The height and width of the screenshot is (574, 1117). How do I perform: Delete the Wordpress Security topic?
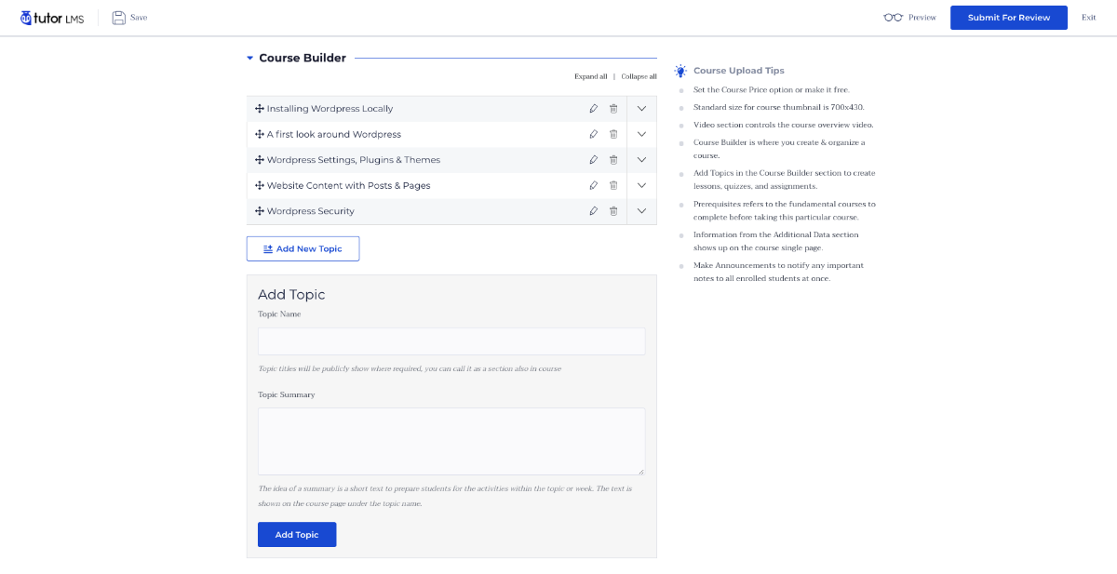[613, 211]
